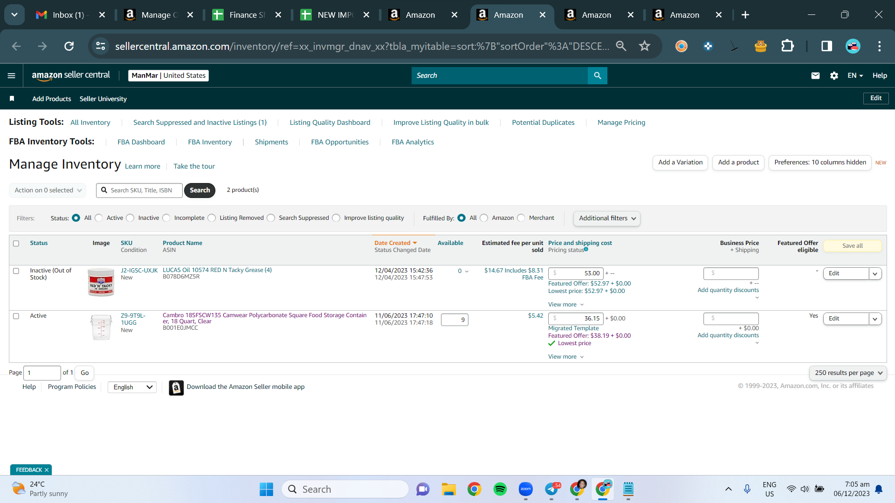Viewport: 895px width, 503px height.
Task: Click the bookmark flag icon
Action: [x=12, y=99]
